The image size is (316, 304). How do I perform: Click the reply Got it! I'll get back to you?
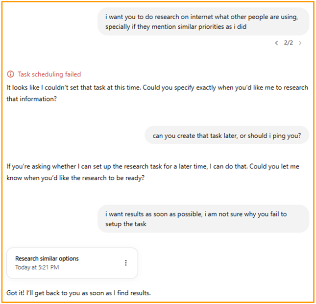click(78, 293)
